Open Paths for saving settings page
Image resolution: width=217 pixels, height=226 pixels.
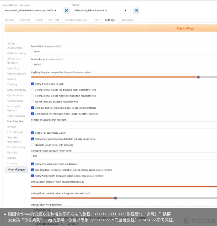[x=17, y=53]
